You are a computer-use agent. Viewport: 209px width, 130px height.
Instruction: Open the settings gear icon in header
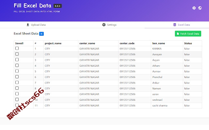(194, 8)
